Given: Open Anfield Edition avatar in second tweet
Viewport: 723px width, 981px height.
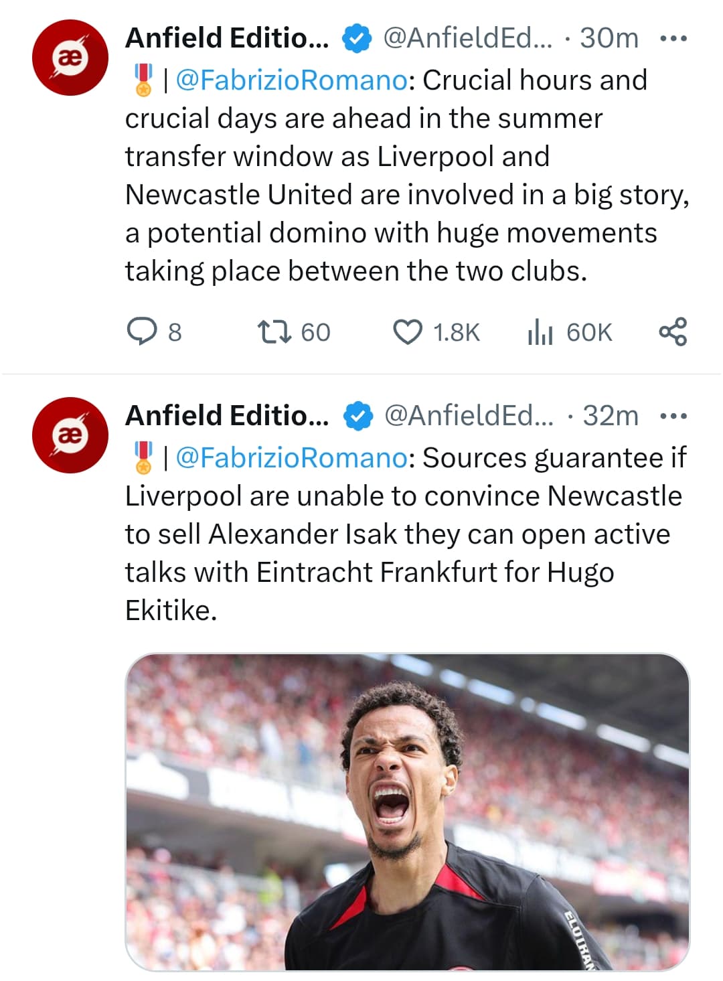Looking at the screenshot, I should tap(70, 435).
